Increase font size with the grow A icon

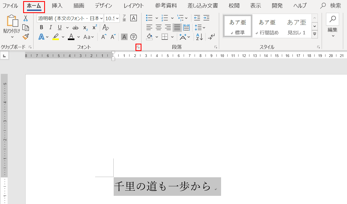[104, 37]
